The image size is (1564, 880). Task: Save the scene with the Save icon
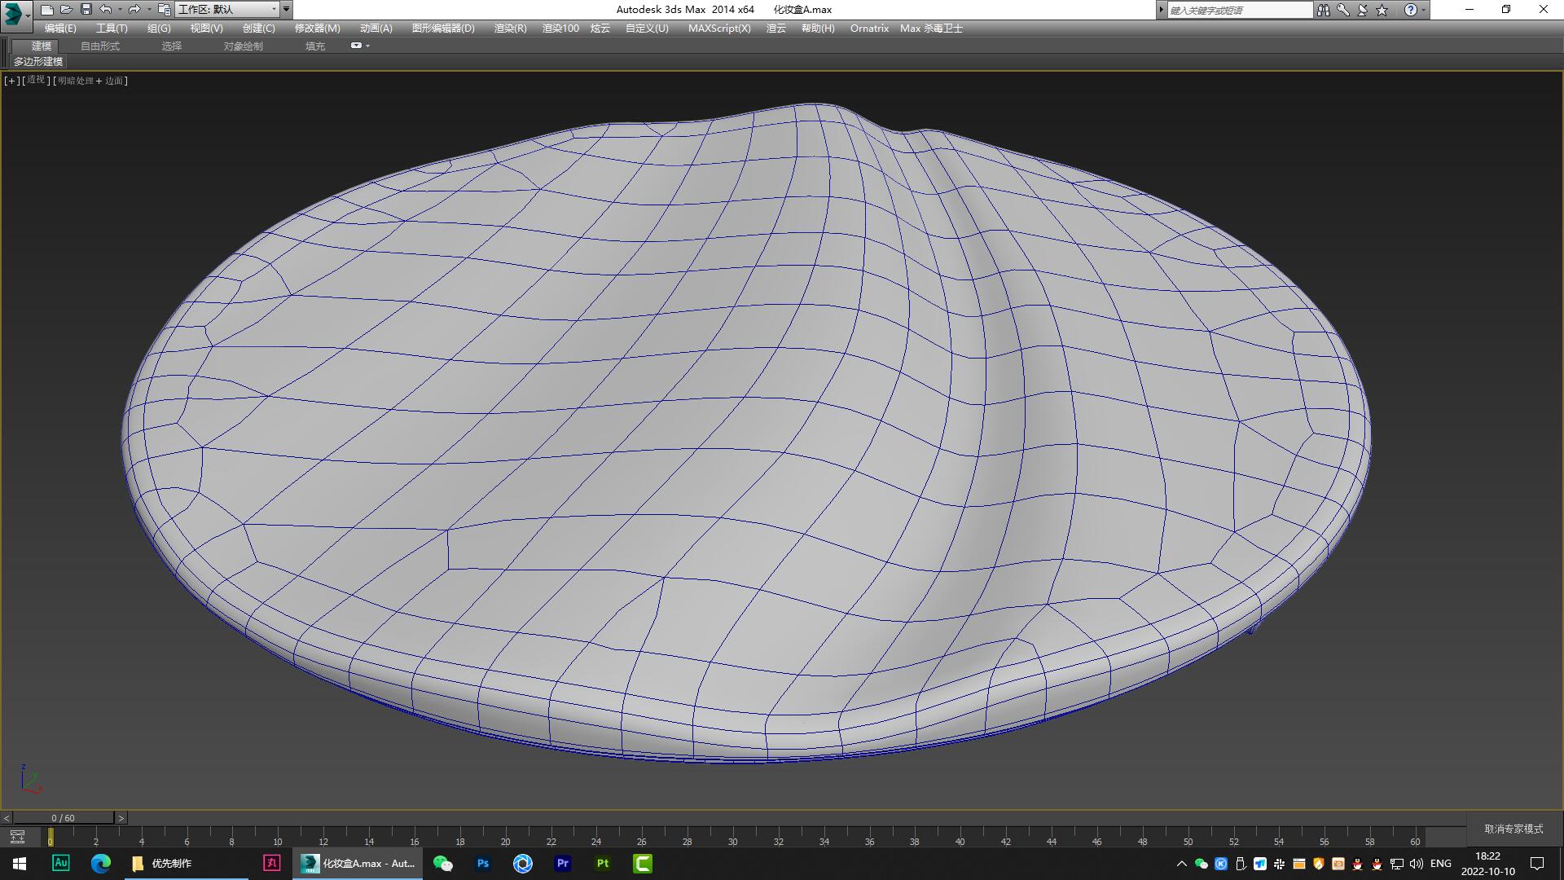(x=86, y=10)
